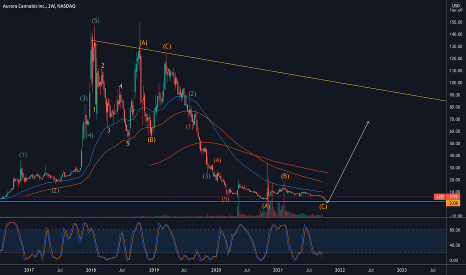Select the teal (5) wave label at peak

[95, 21]
